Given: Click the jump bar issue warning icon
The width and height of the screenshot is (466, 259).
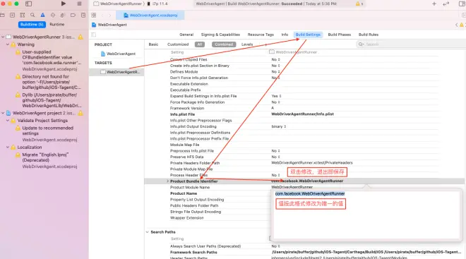Looking at the screenshot, I should 462,25.
